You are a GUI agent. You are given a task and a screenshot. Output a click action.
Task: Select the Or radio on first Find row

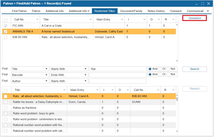(x=160, y=69)
